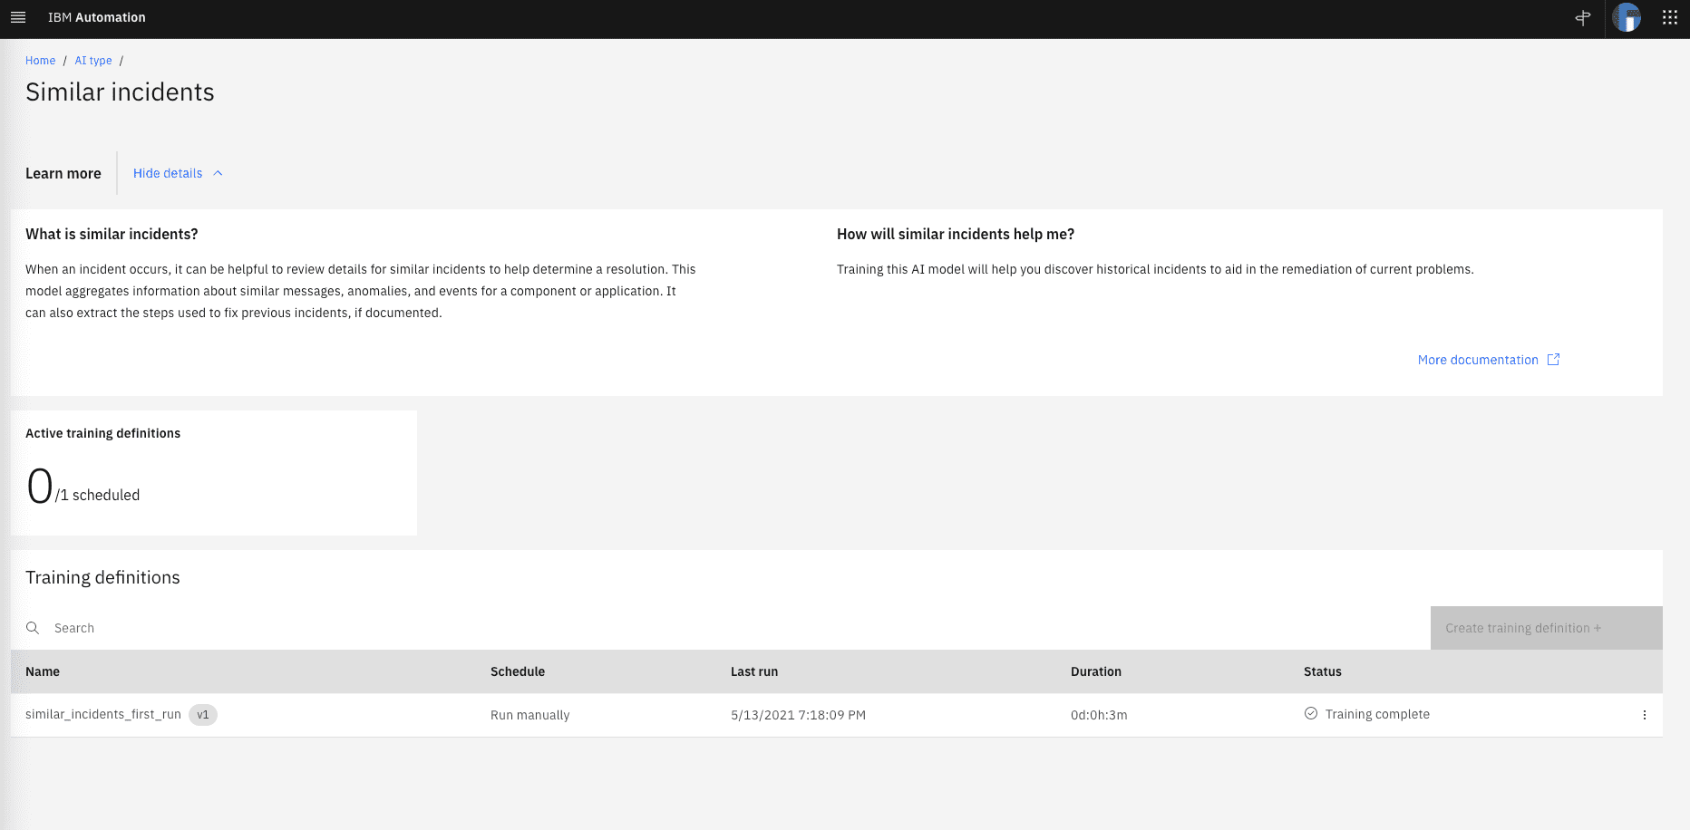
Task: Go to Home breadcrumb
Action: click(x=40, y=61)
